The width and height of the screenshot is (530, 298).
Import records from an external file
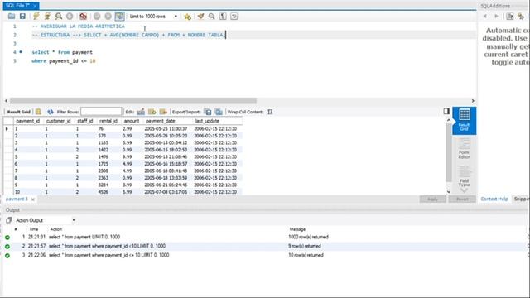click(x=219, y=112)
